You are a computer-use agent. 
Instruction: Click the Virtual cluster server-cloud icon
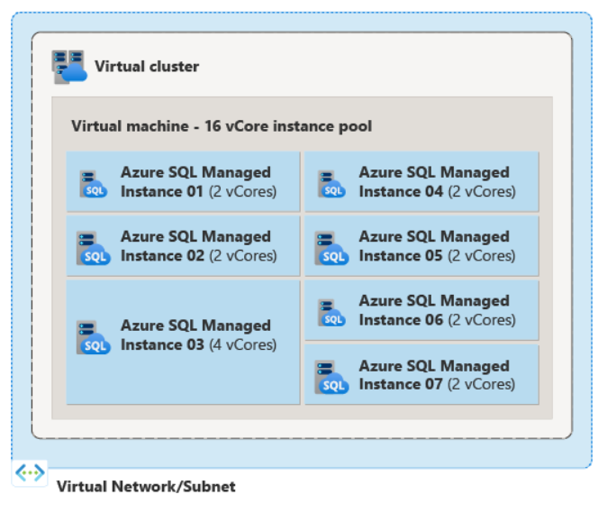69,67
